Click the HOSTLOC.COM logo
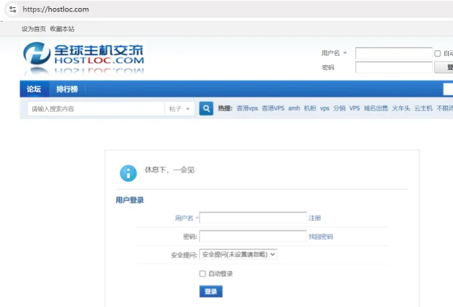 [83, 58]
